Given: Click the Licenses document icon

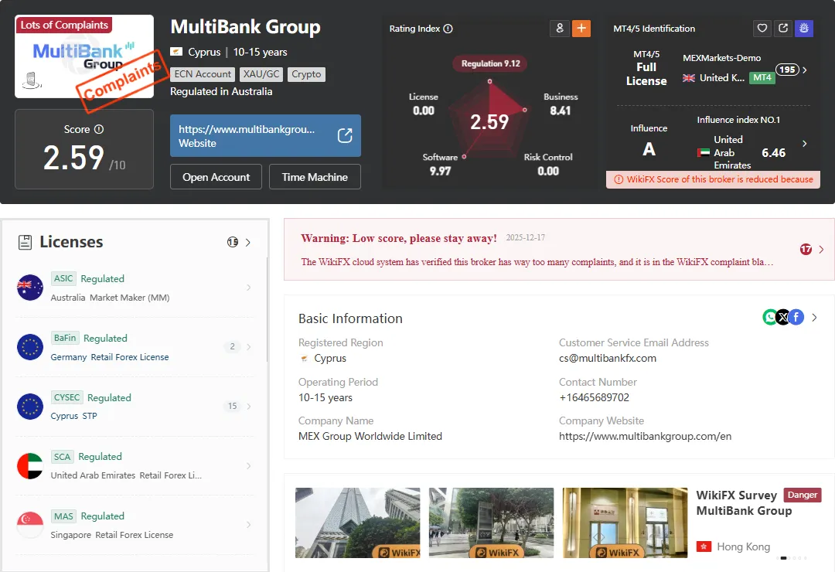Looking at the screenshot, I should click(x=25, y=243).
